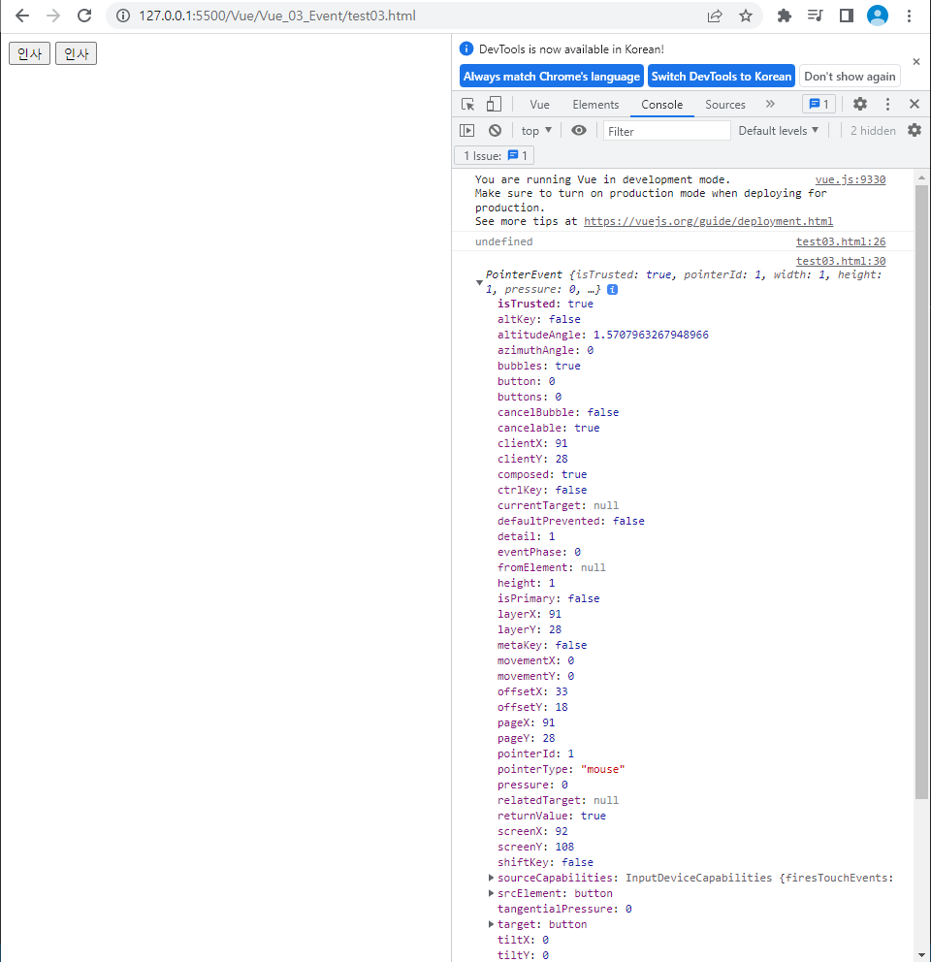The width and height of the screenshot is (931, 962).
Task: Reload the current page
Action: pos(84,16)
